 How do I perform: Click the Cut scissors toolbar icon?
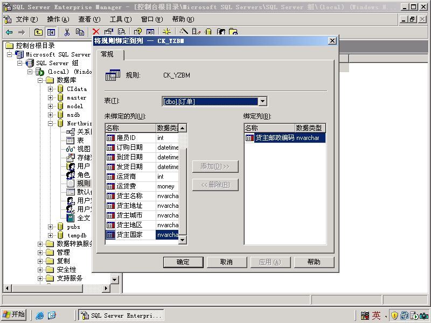(67, 32)
